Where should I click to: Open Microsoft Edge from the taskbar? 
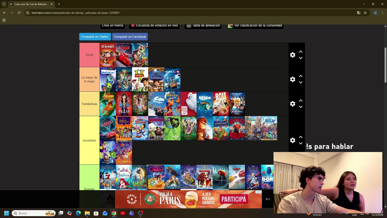coord(78,213)
